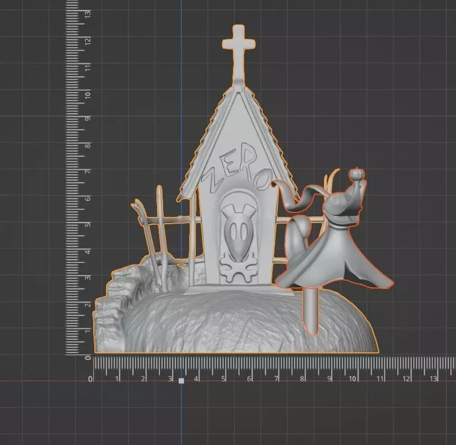Select the cross atop the doghouse roof
Viewport: 456px width, 445px height.
coord(239,52)
